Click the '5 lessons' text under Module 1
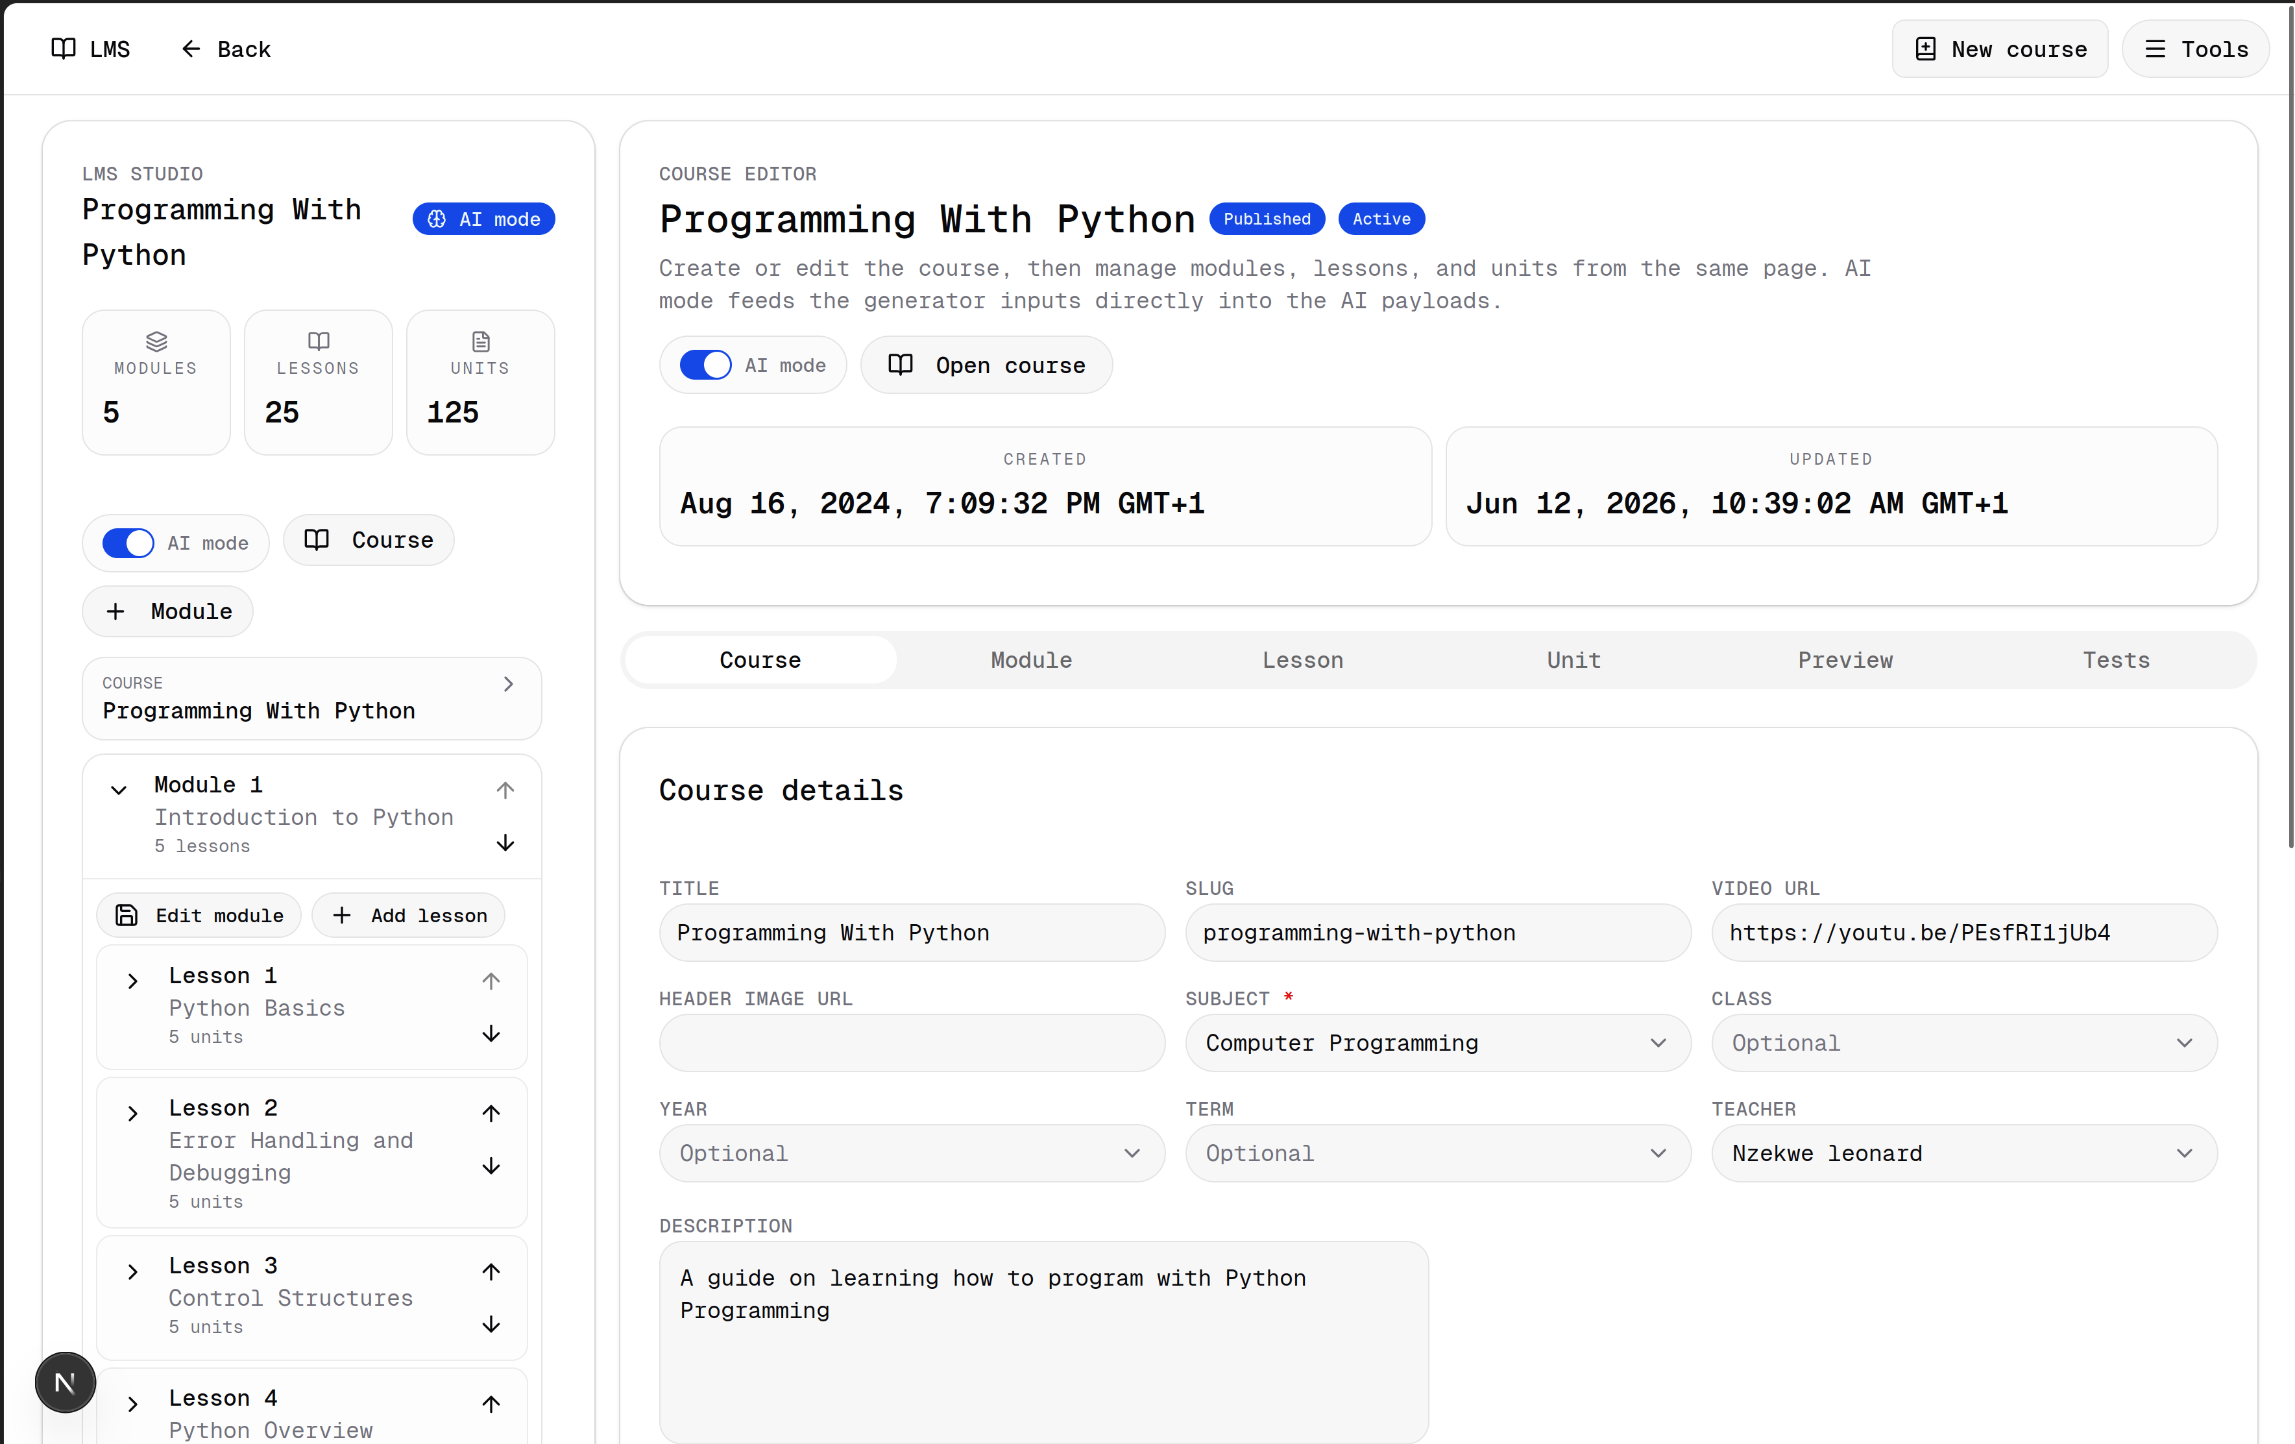Screen dimensions: 2295x1444 202,846
